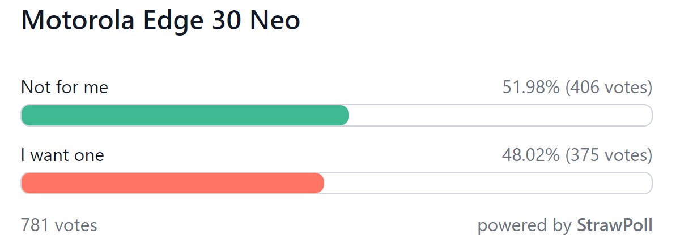Click the '51.98%' percentage figure
The width and height of the screenshot is (680, 239).
click(x=531, y=88)
